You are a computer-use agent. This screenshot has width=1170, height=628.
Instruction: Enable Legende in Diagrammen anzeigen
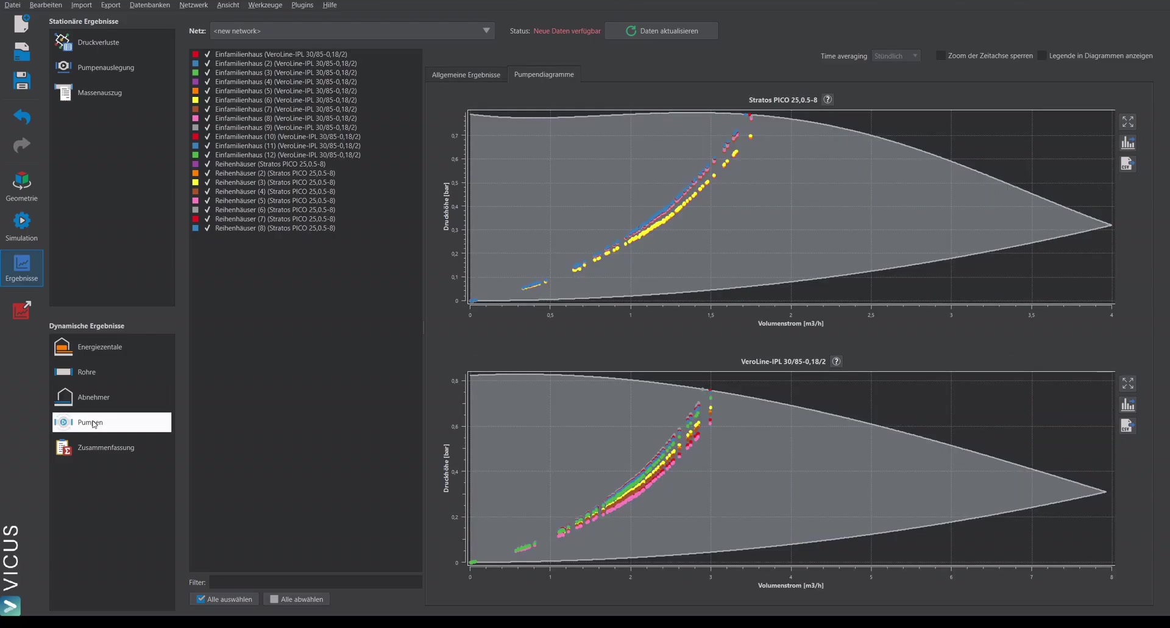[x=1042, y=55]
